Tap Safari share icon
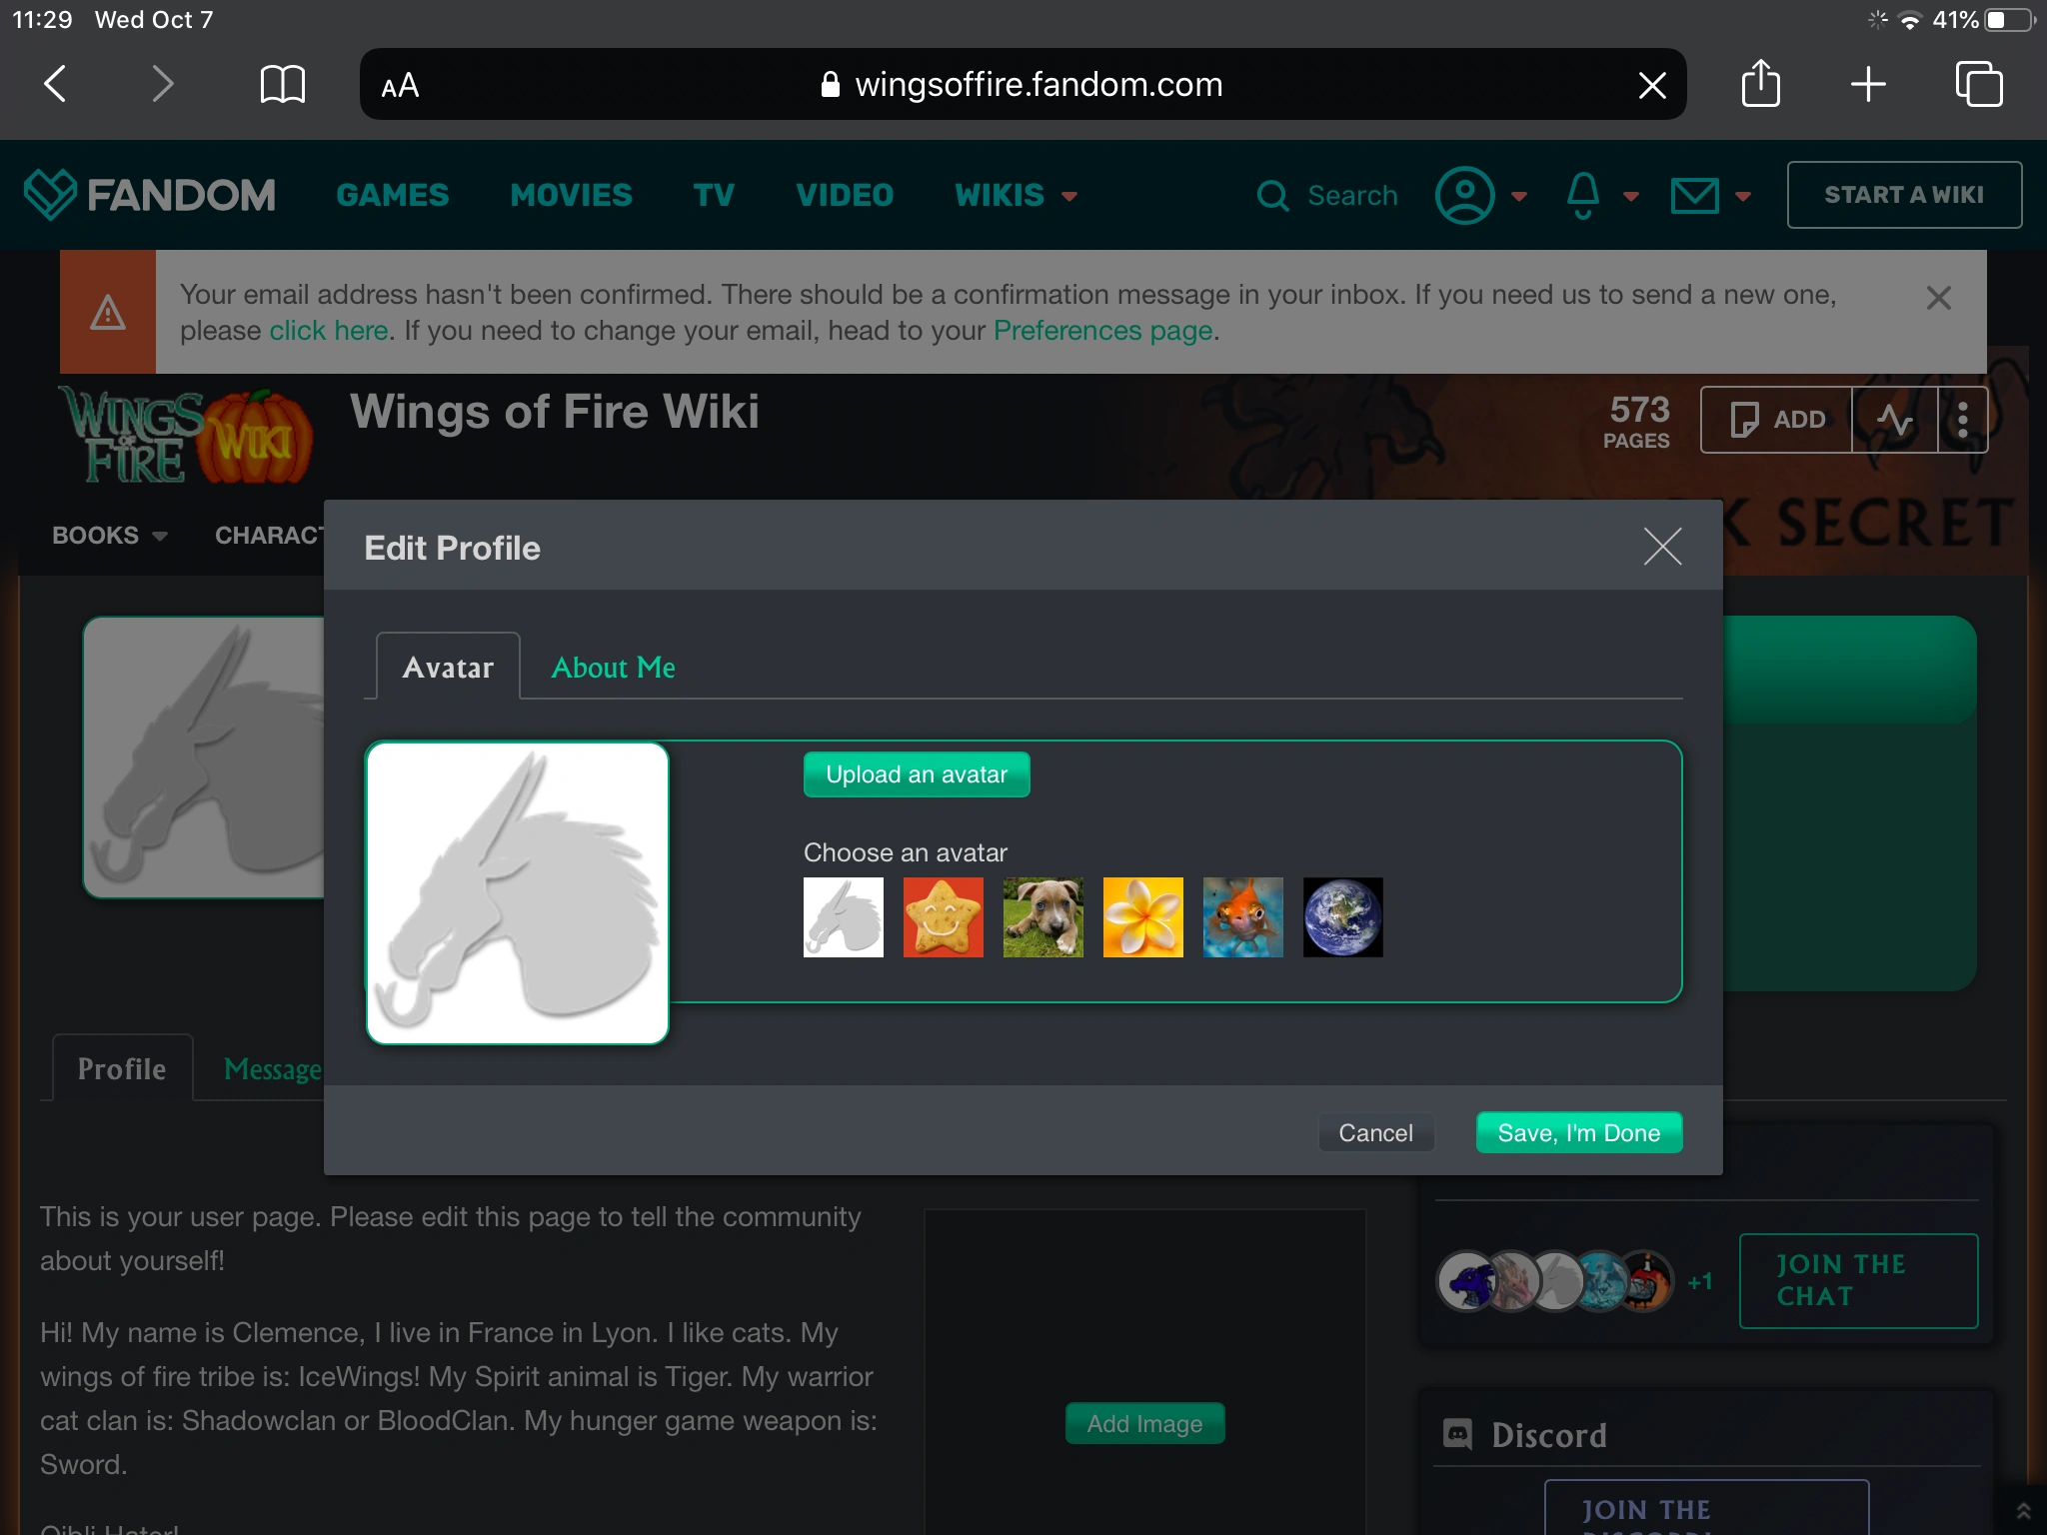 1760,84
